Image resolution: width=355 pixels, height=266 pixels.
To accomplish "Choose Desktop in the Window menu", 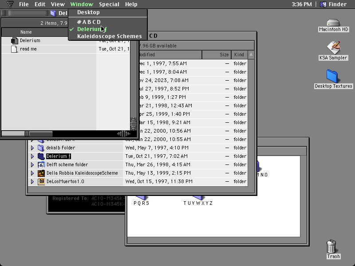I will (x=108, y=12).
